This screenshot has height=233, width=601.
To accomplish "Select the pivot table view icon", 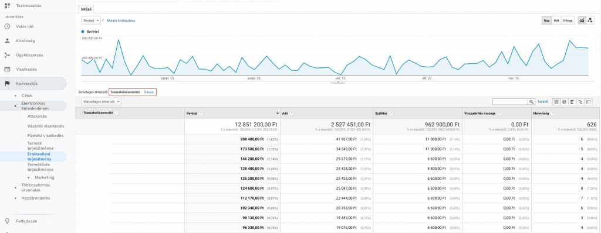I will click(588, 102).
